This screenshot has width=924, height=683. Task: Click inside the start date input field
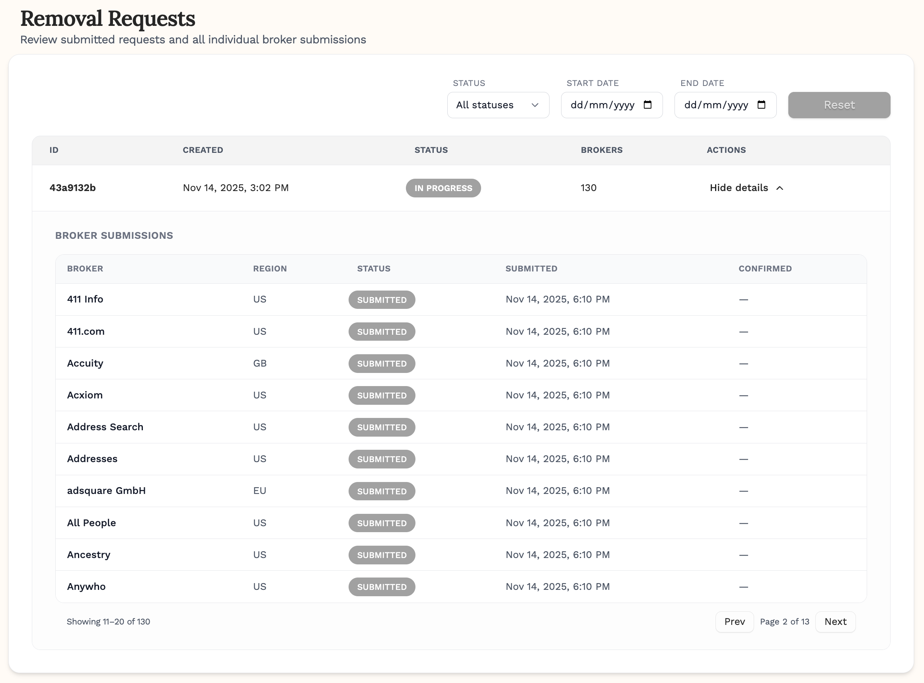click(603, 105)
